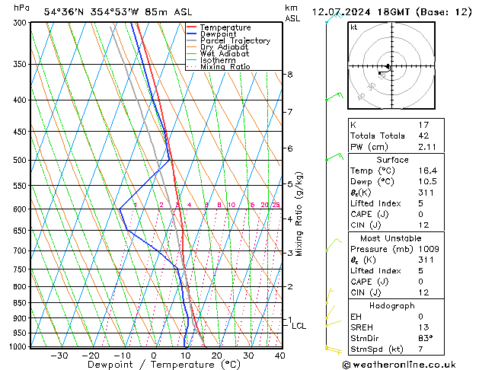Click the "kt" unit label in hodograph
Viewport: 479px width, 370px height.
(354, 27)
